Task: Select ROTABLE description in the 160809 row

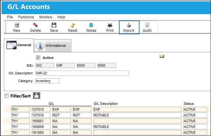Action: (137, 127)
